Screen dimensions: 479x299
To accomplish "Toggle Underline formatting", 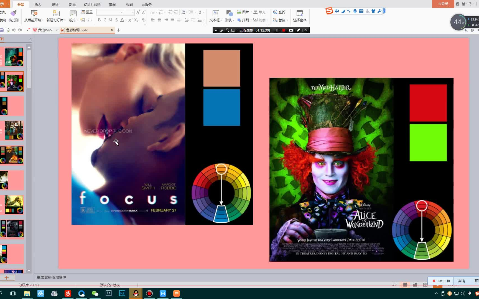I will [111, 20].
